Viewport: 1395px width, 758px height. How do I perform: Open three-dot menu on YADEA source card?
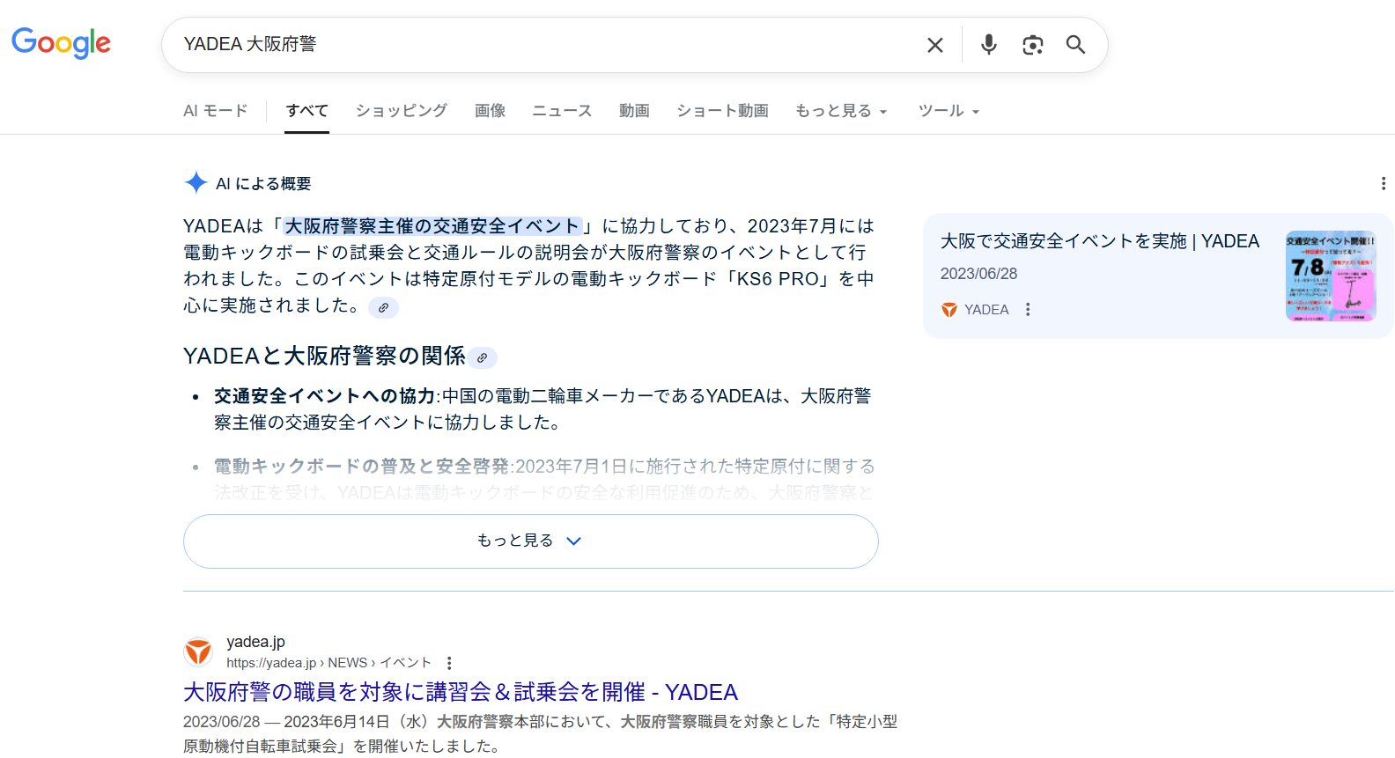[x=1028, y=309]
